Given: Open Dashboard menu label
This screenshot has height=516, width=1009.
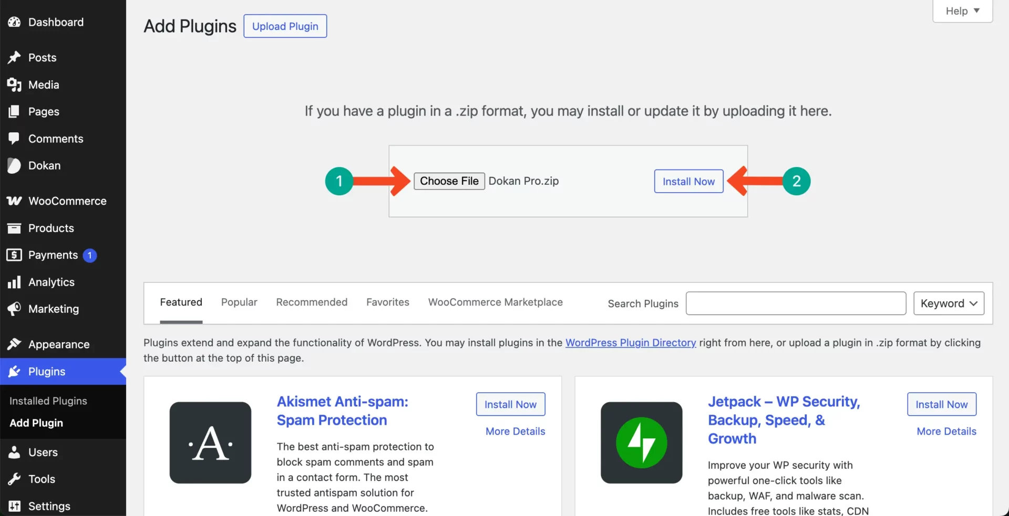Looking at the screenshot, I should point(56,22).
